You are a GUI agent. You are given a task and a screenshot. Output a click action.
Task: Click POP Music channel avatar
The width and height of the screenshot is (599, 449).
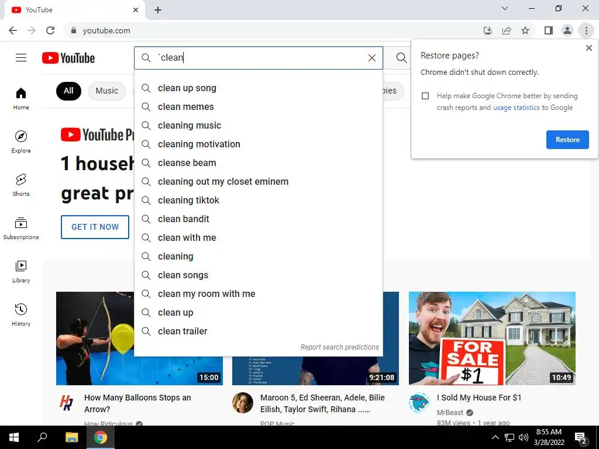coord(243,403)
